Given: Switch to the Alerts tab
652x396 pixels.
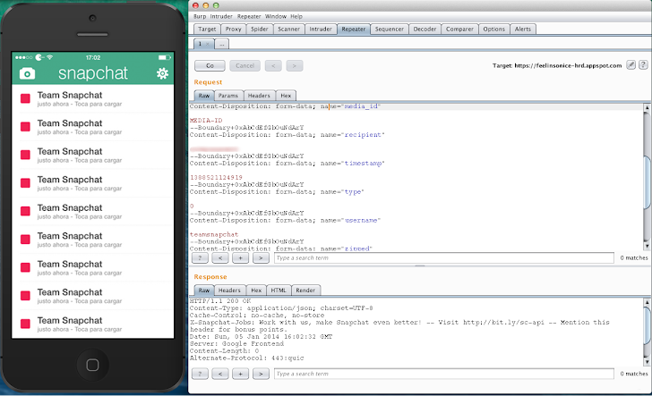Looking at the screenshot, I should tap(523, 29).
